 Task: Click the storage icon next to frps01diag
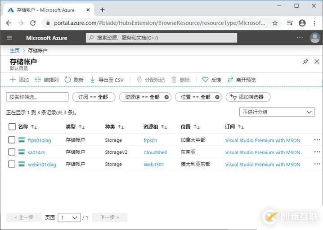pos(22,140)
